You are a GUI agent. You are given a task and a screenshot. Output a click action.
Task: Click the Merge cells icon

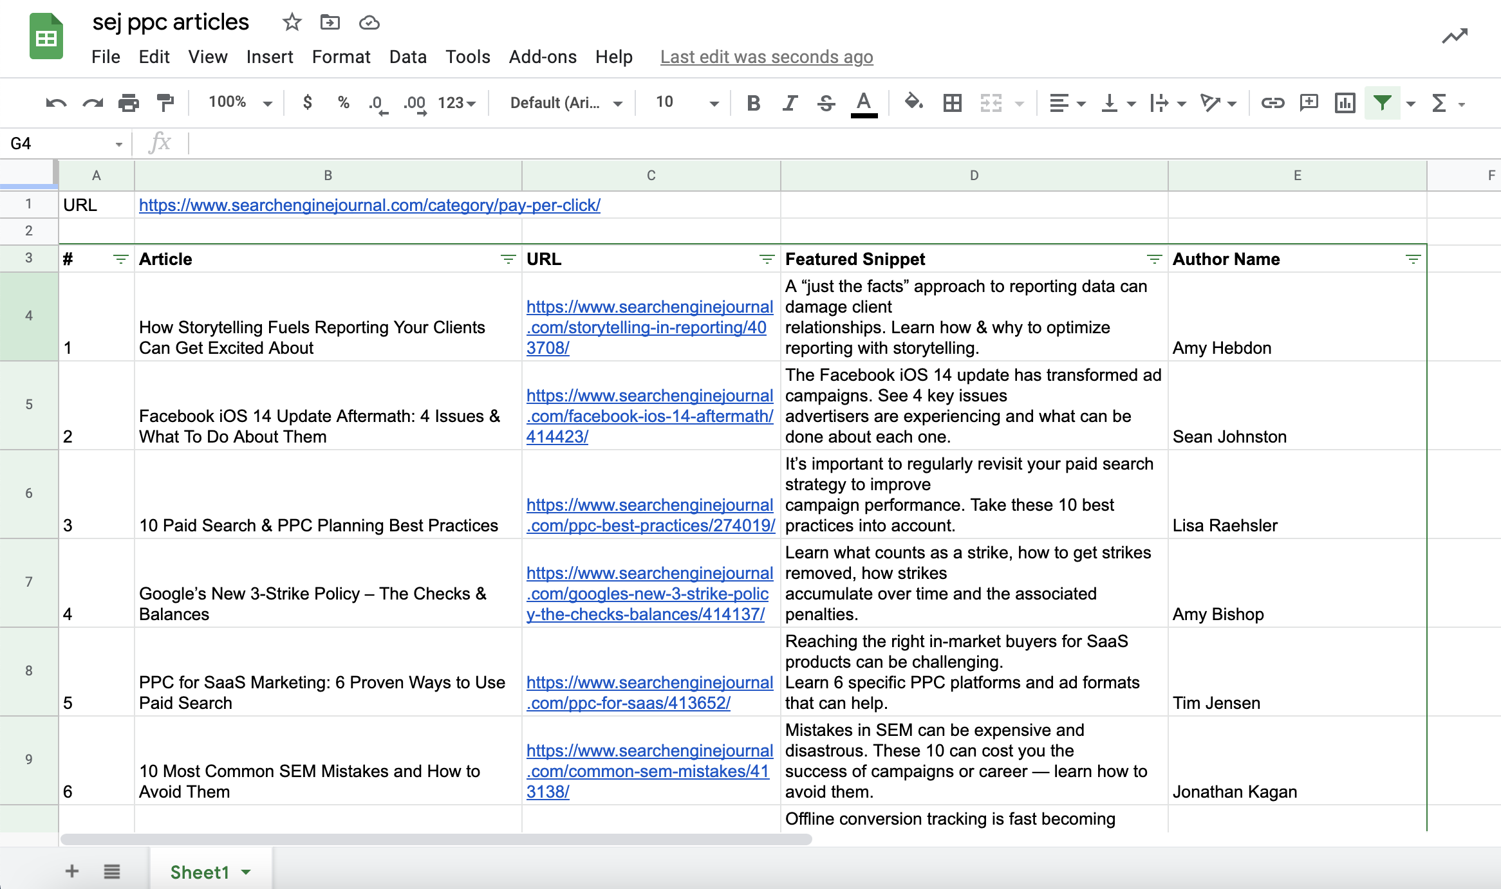pyautogui.click(x=991, y=103)
